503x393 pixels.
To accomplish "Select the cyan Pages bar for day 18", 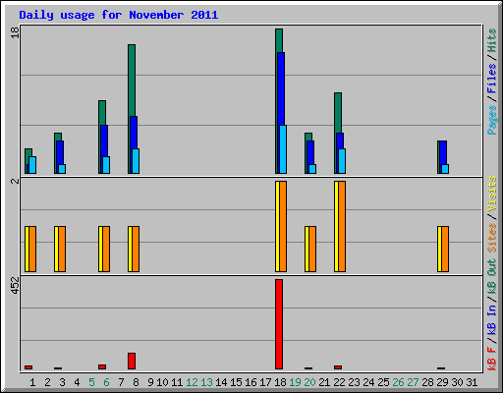I will click(x=283, y=149).
